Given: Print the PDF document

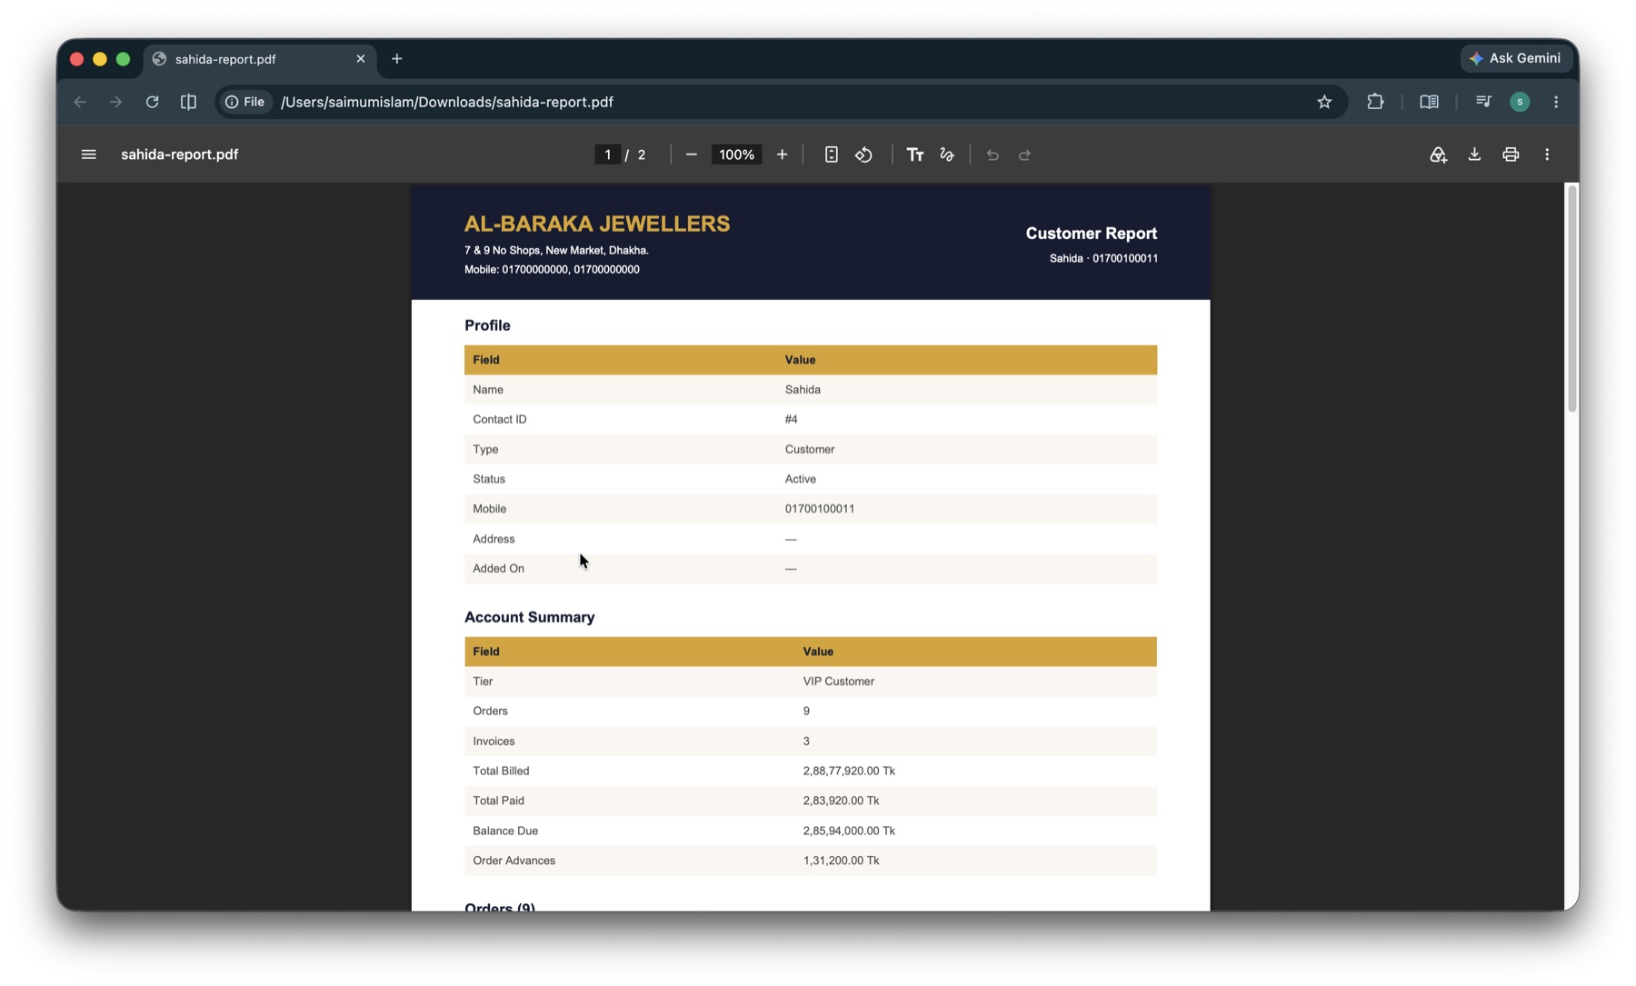Looking at the screenshot, I should pos(1511,154).
